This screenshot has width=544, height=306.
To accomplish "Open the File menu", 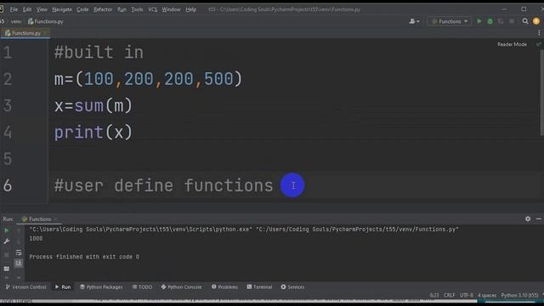I will pyautogui.click(x=14, y=9).
